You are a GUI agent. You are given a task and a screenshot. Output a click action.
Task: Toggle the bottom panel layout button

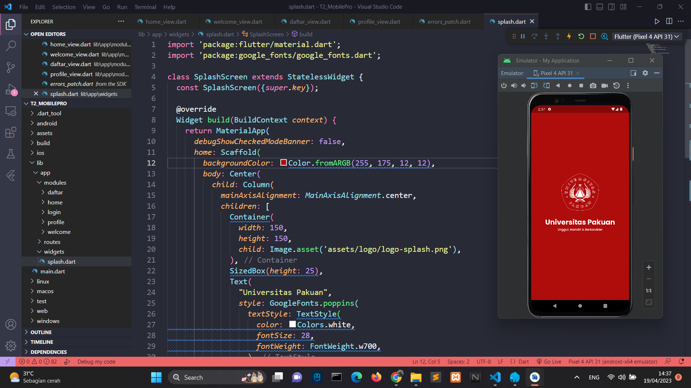[x=600, y=7]
